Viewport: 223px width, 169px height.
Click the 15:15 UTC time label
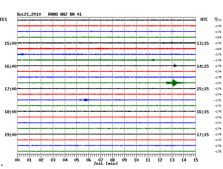pyautogui.click(x=203, y=89)
